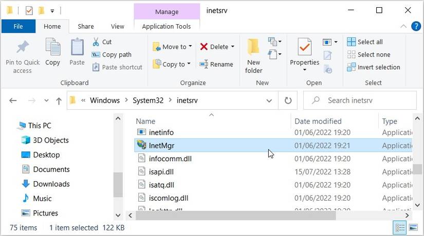This screenshot has height=236, width=424.
Task: Customize Quick Access Toolbar dropdown
Action: 52,11
